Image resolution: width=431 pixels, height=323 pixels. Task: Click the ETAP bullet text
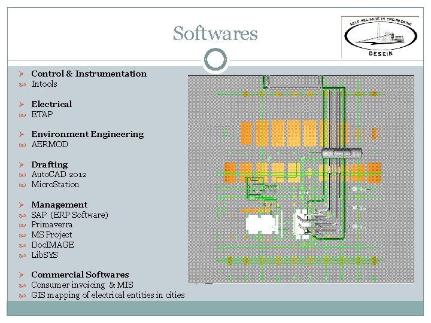42,114
